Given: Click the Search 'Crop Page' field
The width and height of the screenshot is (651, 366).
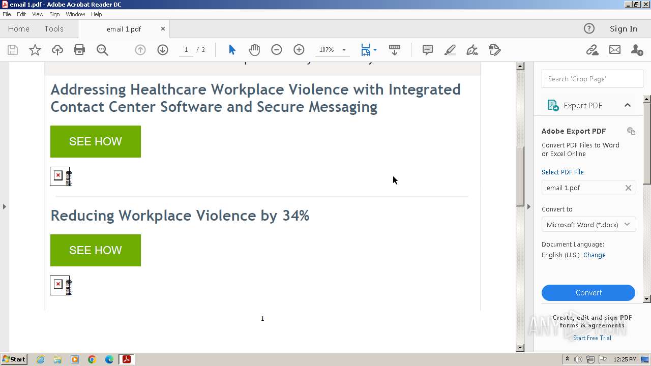Looking at the screenshot, I should point(593,79).
